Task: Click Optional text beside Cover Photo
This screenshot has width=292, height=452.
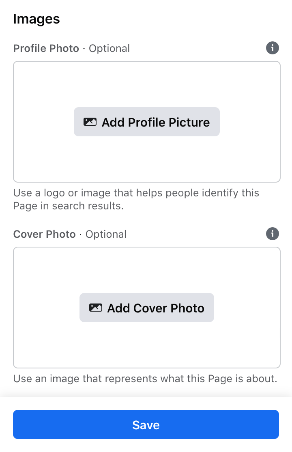Action: [106, 235]
